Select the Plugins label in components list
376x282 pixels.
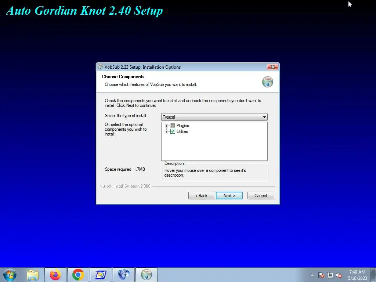183,126
